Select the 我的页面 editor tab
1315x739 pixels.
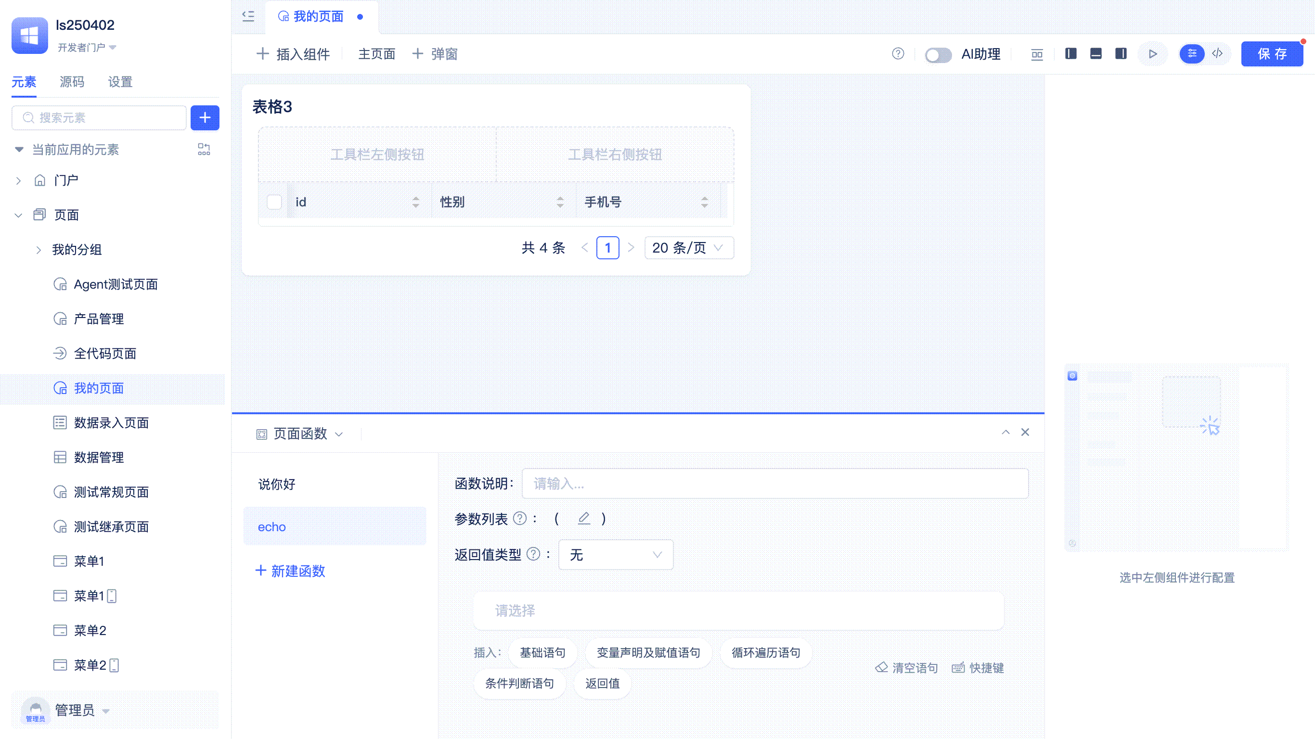coord(319,16)
